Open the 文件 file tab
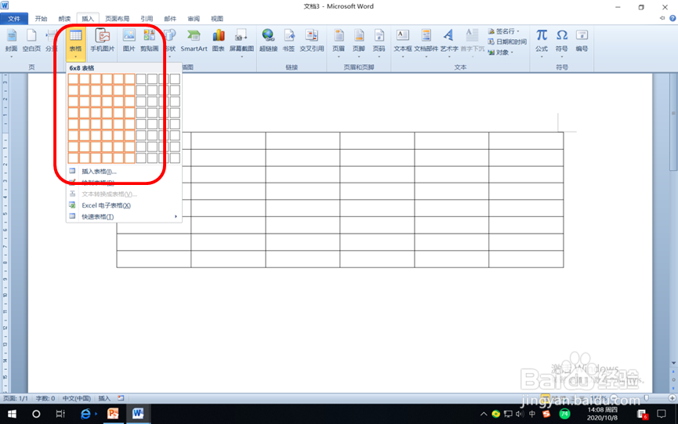The width and height of the screenshot is (678, 424). click(x=14, y=19)
